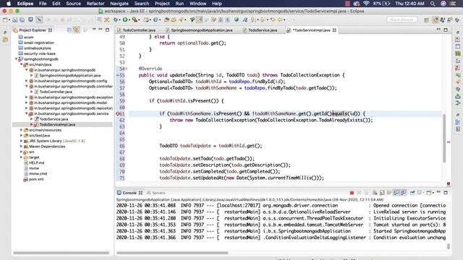Select TodoController.java in Project Explorer

click(x=56, y=92)
